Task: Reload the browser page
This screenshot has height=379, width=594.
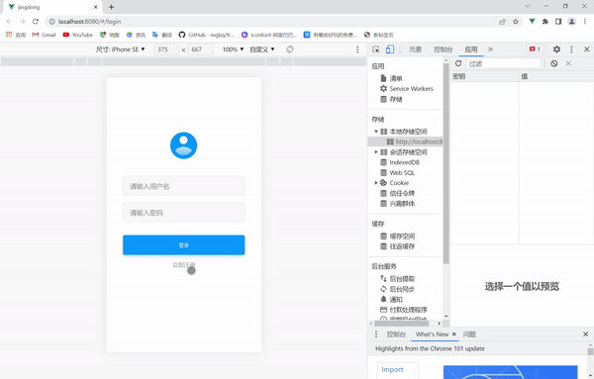Action: coord(36,22)
